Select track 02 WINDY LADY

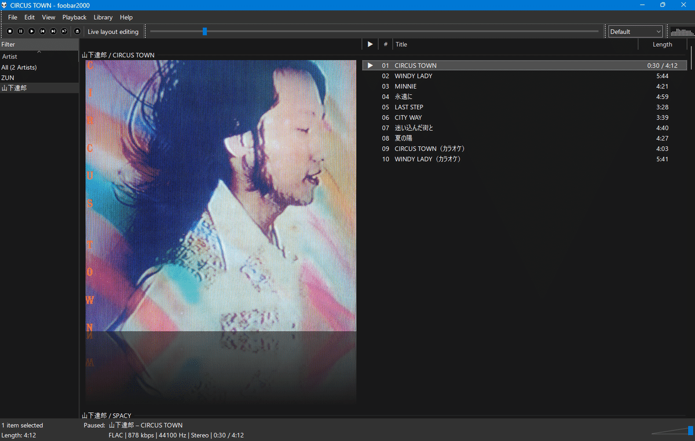525,76
